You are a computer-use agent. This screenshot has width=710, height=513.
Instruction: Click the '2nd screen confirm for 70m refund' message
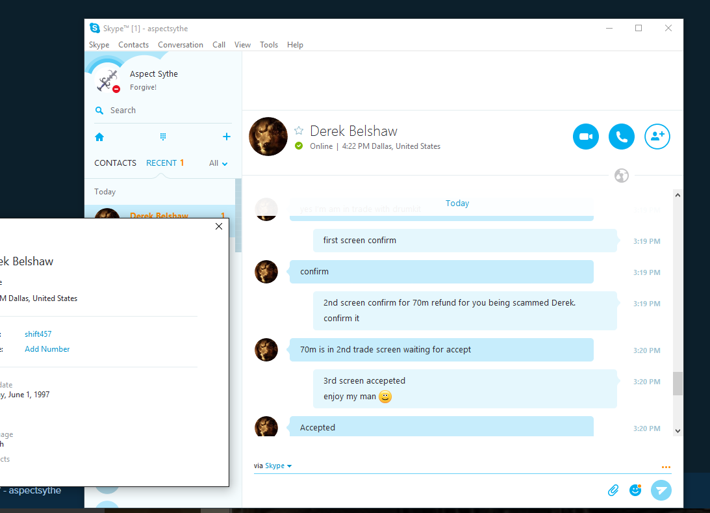[x=465, y=311]
